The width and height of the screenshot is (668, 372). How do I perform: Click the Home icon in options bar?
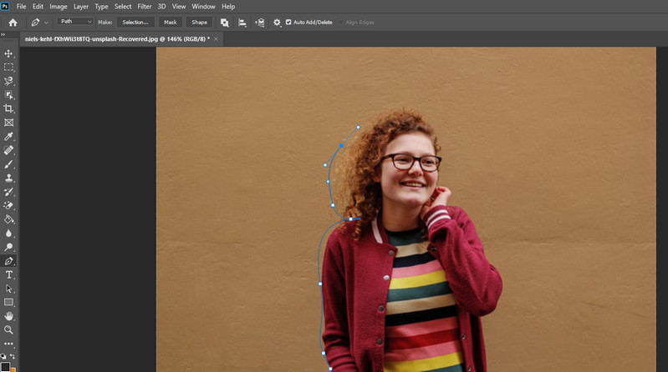tap(13, 23)
